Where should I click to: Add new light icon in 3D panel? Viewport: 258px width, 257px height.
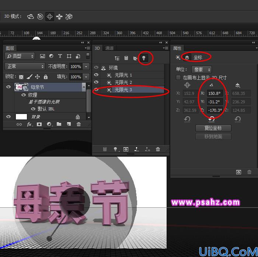[115, 149]
